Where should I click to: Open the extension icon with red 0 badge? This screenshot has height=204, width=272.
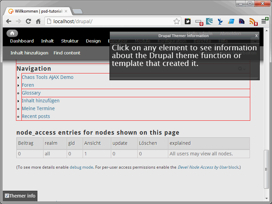pos(199,22)
